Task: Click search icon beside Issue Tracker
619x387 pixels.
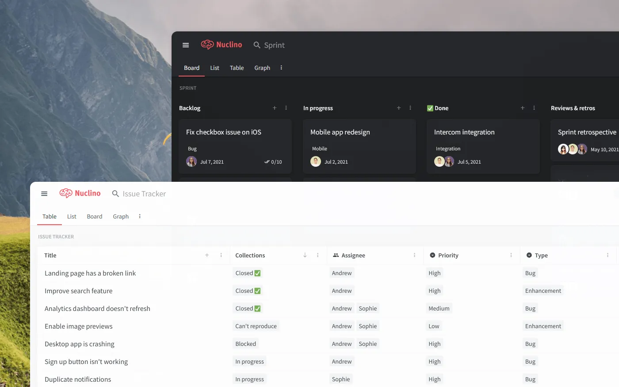Action: [x=115, y=194]
